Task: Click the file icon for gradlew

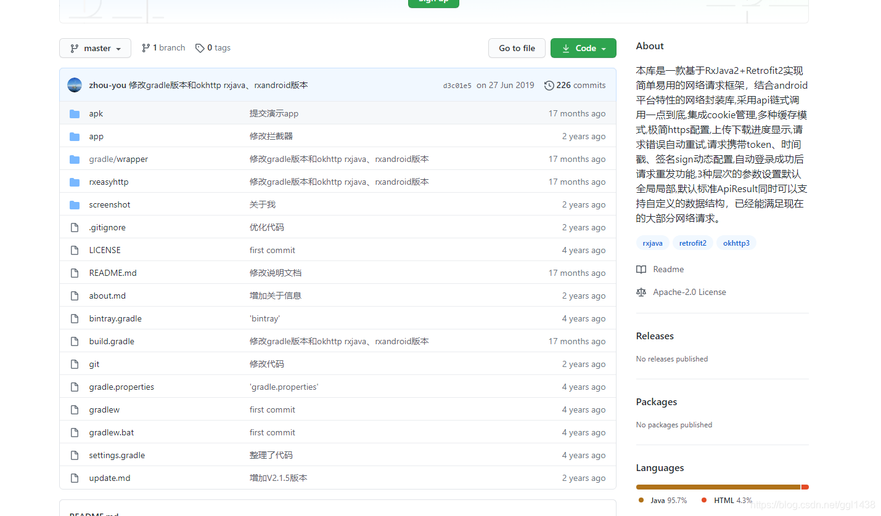Action: pyautogui.click(x=75, y=409)
